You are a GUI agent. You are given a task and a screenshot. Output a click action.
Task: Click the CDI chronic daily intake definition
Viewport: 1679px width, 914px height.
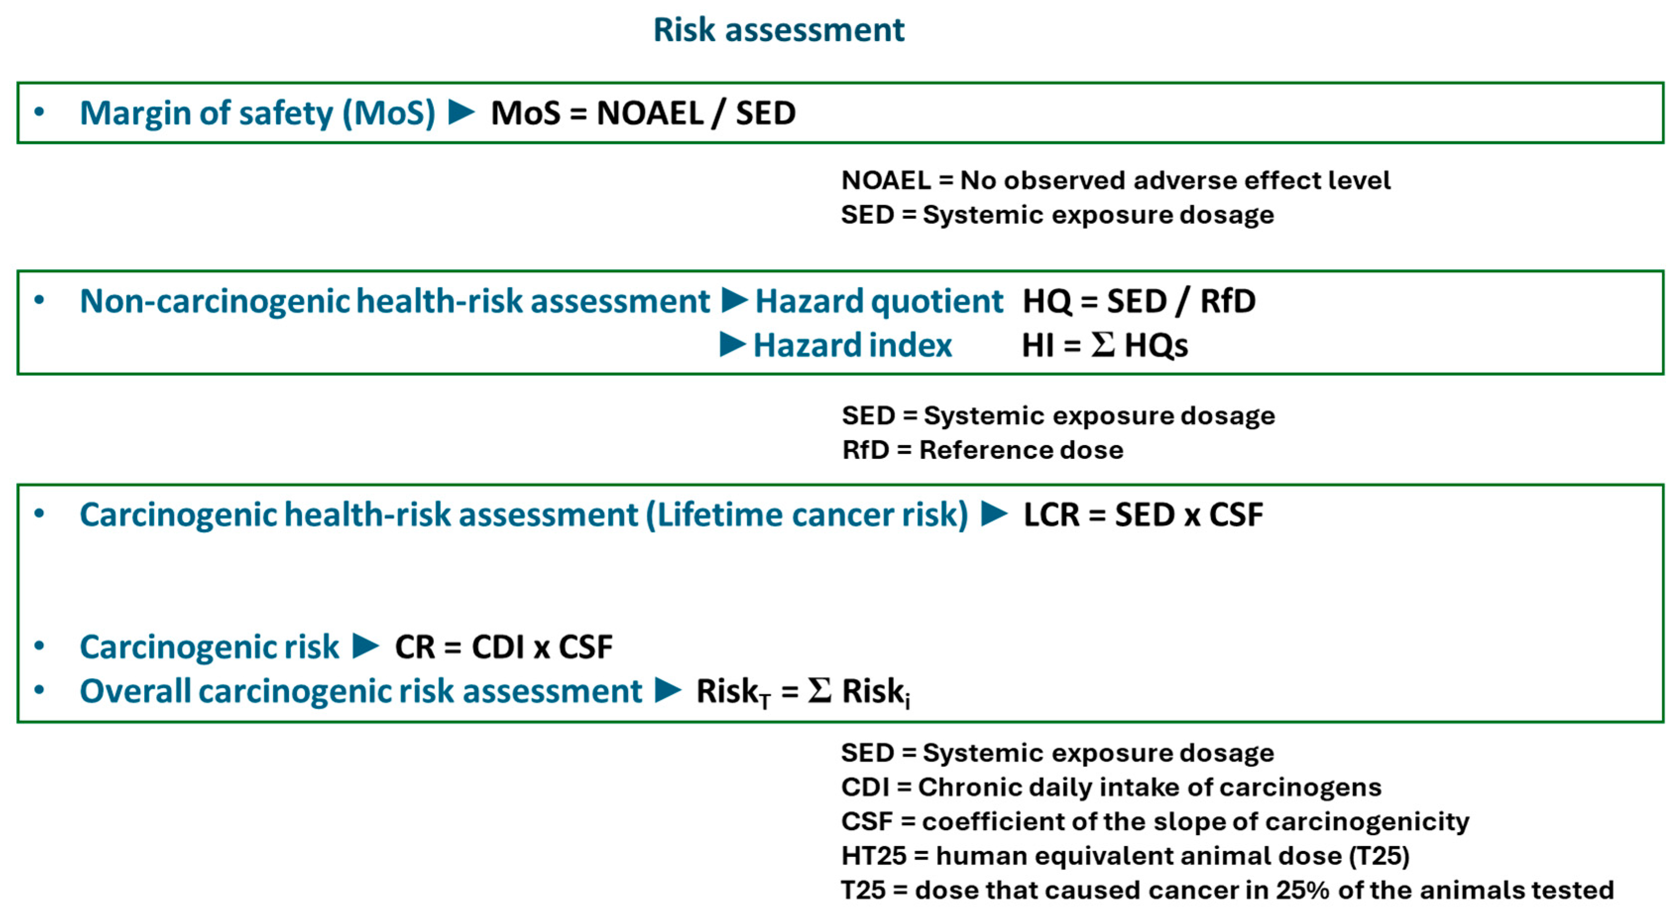(x=1111, y=787)
